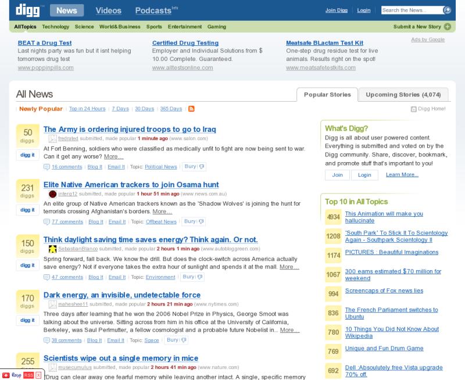Viewport: 465px width, 380px height.
Task: Select the World & Business topic
Action: 120,27
